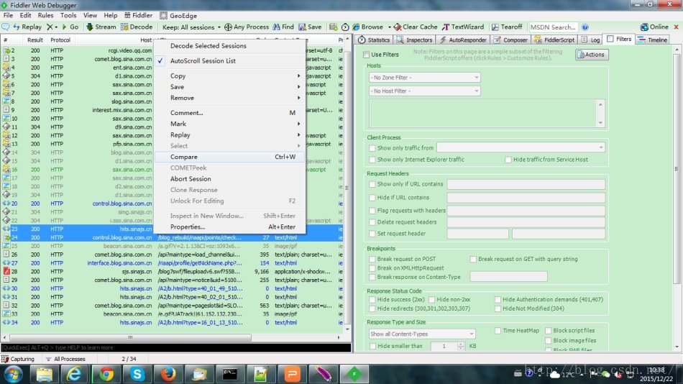Click the Any Process target icon
This screenshot has height=384, width=683.
(228, 27)
